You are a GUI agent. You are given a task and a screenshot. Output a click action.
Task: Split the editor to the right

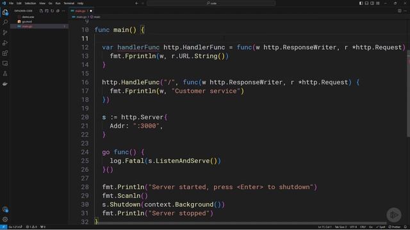tap(399, 11)
